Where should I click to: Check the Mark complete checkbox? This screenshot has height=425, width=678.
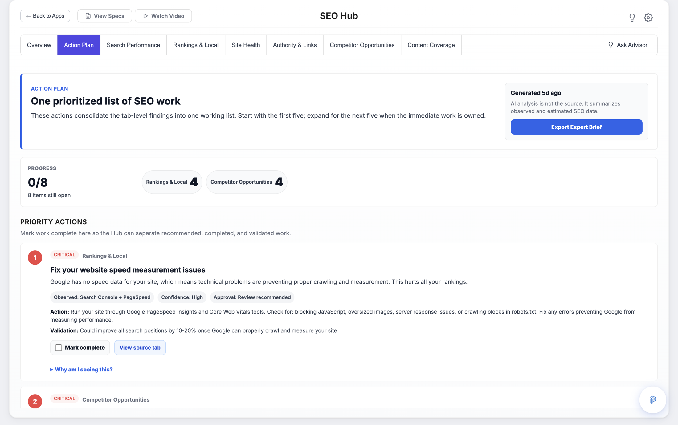coord(59,348)
